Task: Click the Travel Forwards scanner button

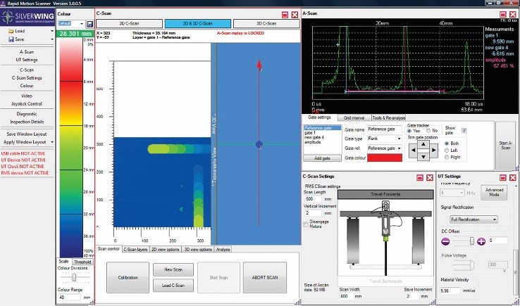Action: pyautogui.click(x=384, y=194)
